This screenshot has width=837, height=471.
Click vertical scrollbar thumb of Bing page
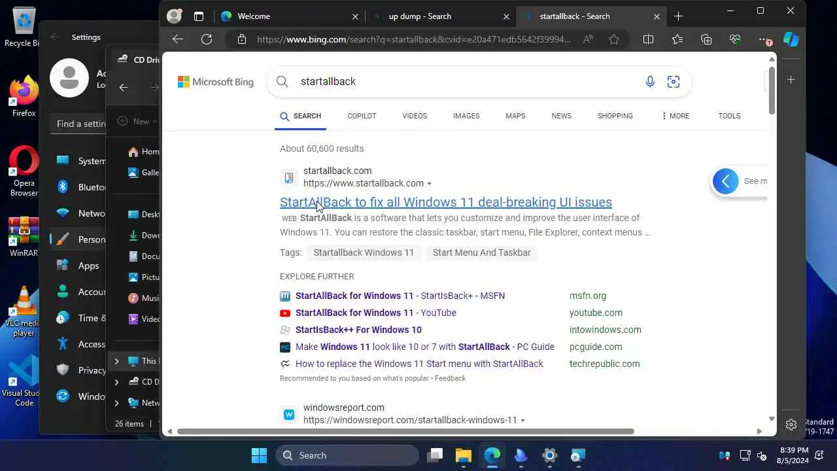772,90
